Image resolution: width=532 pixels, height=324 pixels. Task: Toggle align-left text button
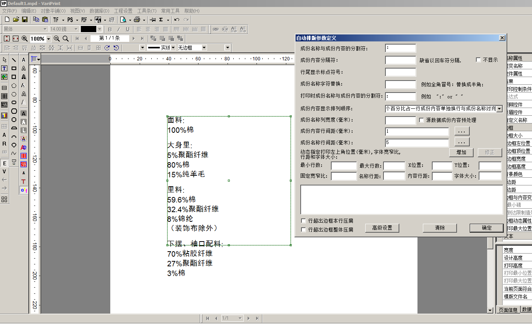139,29
